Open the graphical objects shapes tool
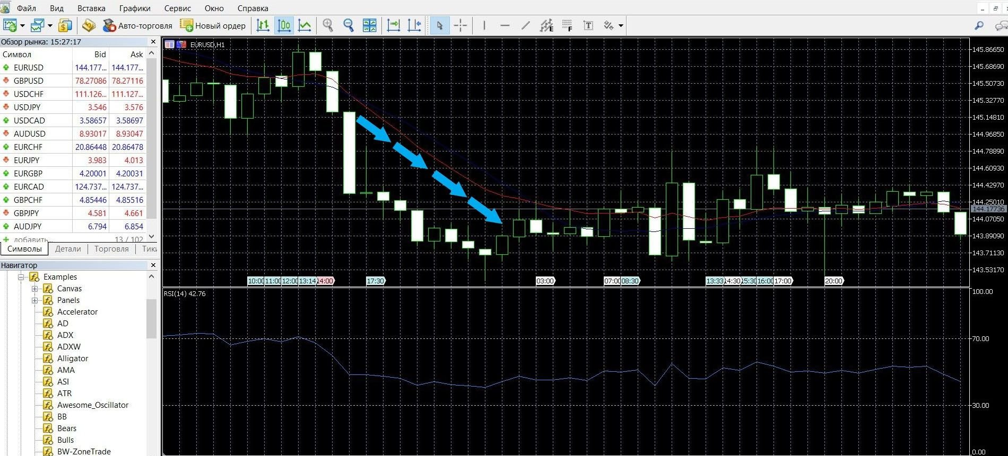This screenshot has width=1008, height=456. (609, 25)
